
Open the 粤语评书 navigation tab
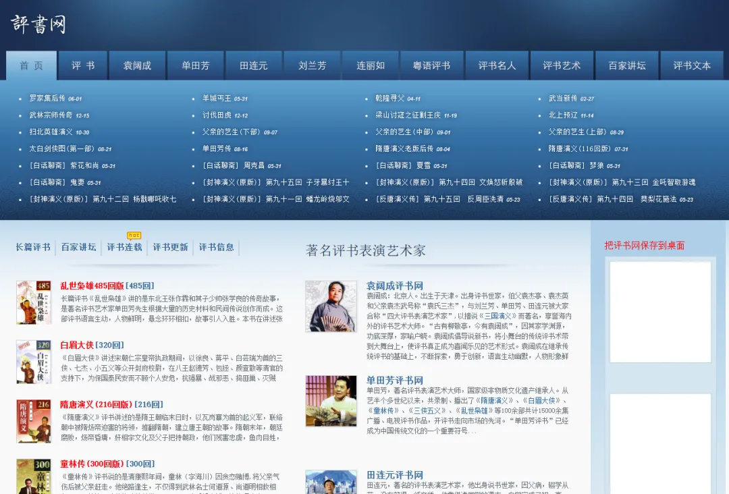pyautogui.click(x=431, y=65)
